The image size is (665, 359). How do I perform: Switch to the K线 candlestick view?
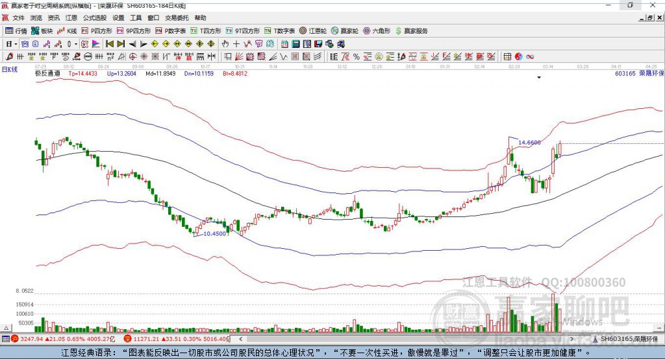pos(67,31)
